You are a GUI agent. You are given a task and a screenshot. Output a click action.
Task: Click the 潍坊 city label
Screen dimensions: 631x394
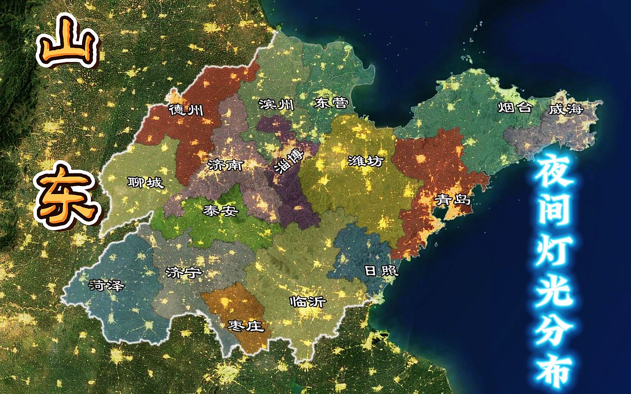pos(366,161)
